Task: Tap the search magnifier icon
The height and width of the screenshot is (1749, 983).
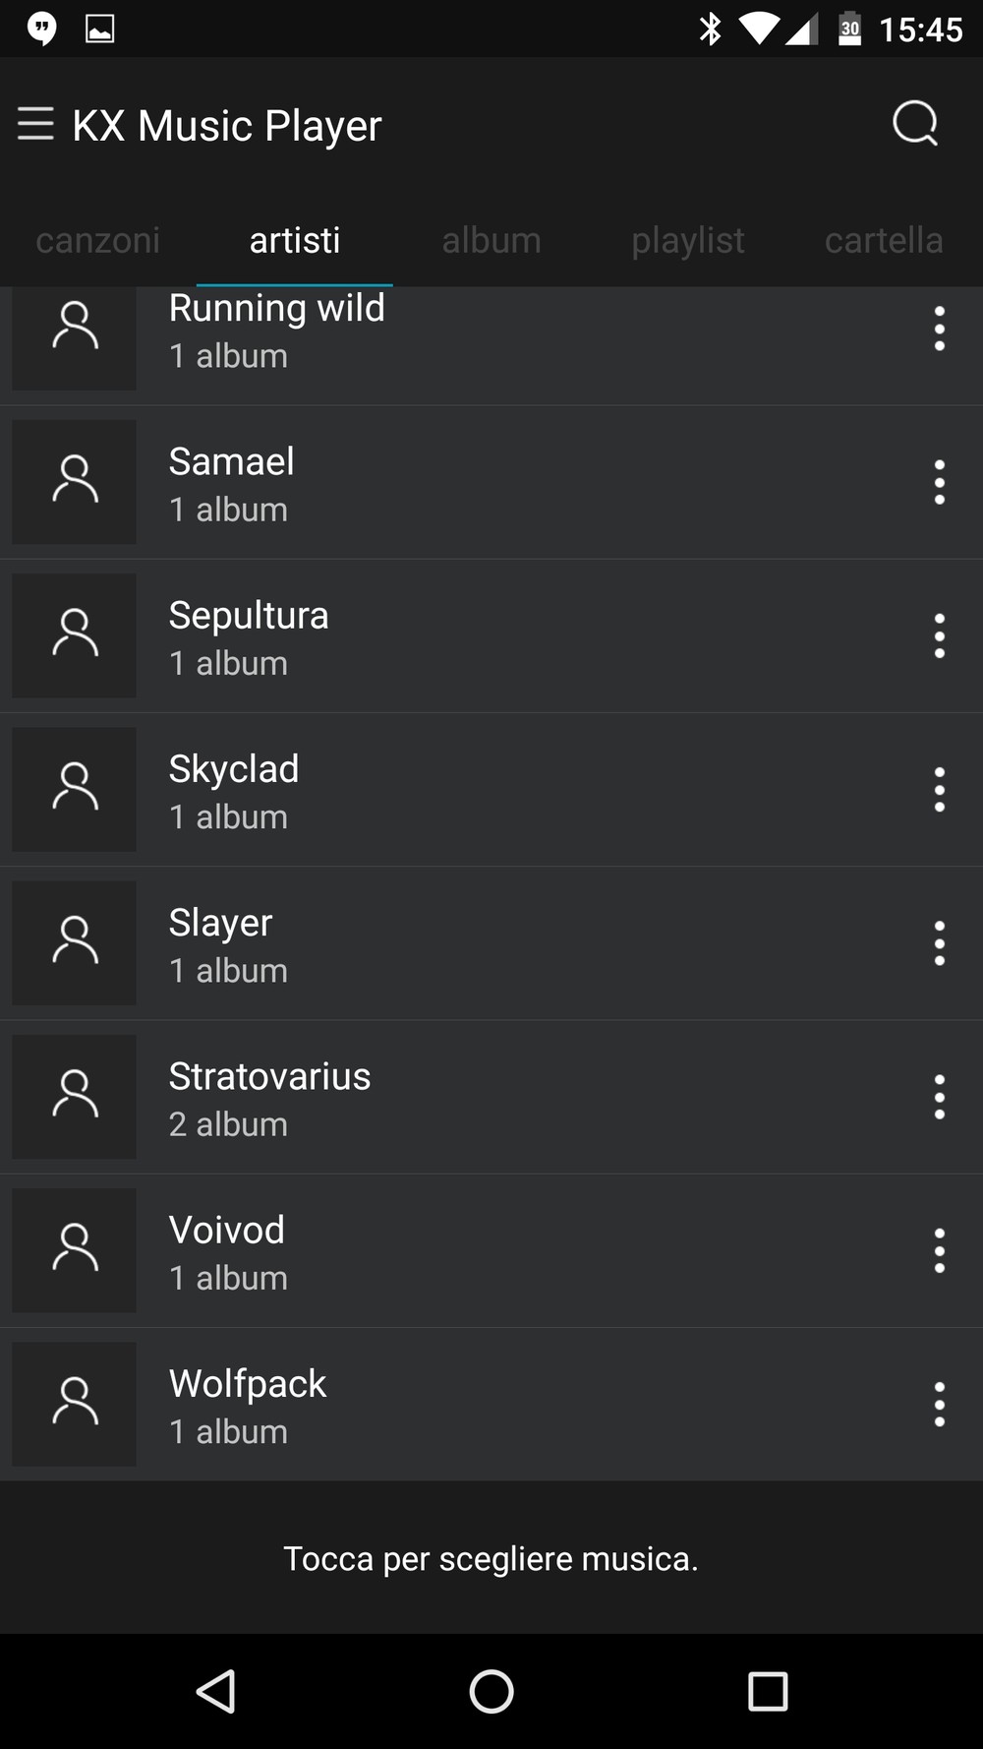Action: (915, 124)
